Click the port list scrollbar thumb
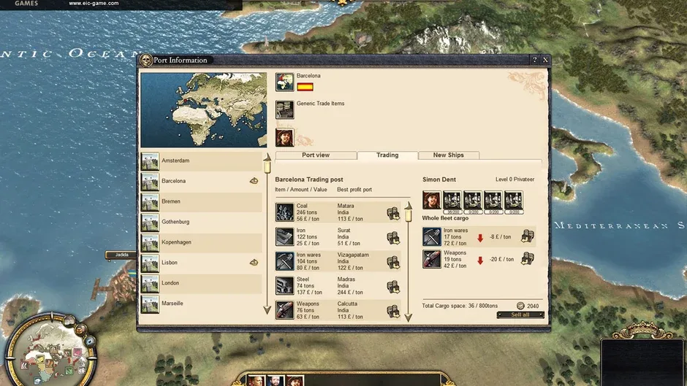Image resolution: width=687 pixels, height=386 pixels. click(x=267, y=167)
